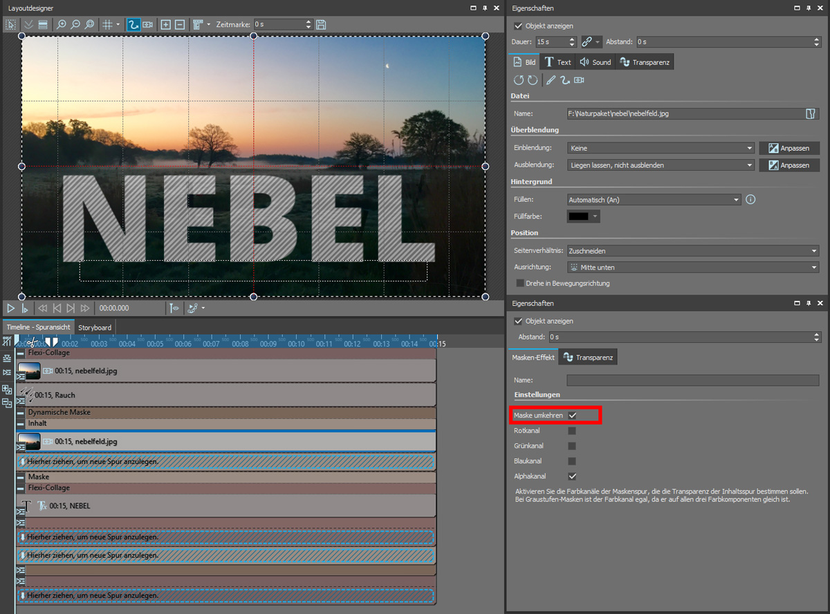Open the Seitenverhältnis dropdown showing Zuschneiden
Image resolution: width=830 pixels, height=614 pixels.
pyautogui.click(x=692, y=251)
